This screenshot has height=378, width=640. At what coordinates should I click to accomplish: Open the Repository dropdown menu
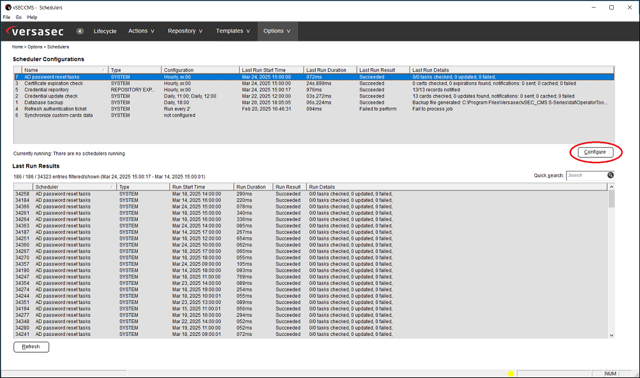(x=185, y=31)
